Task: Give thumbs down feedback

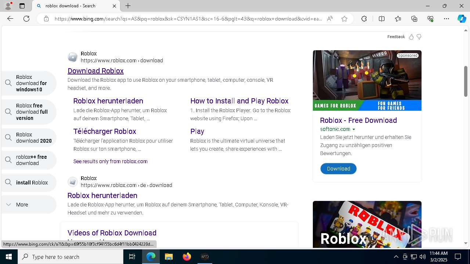Action: click(x=419, y=37)
